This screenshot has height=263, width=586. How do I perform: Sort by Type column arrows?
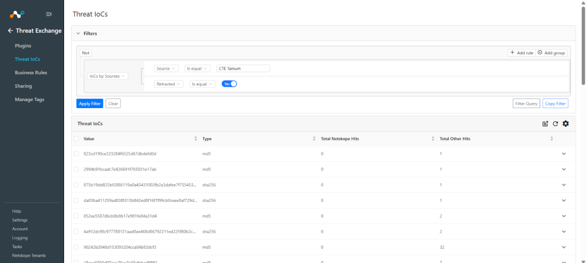point(314,138)
